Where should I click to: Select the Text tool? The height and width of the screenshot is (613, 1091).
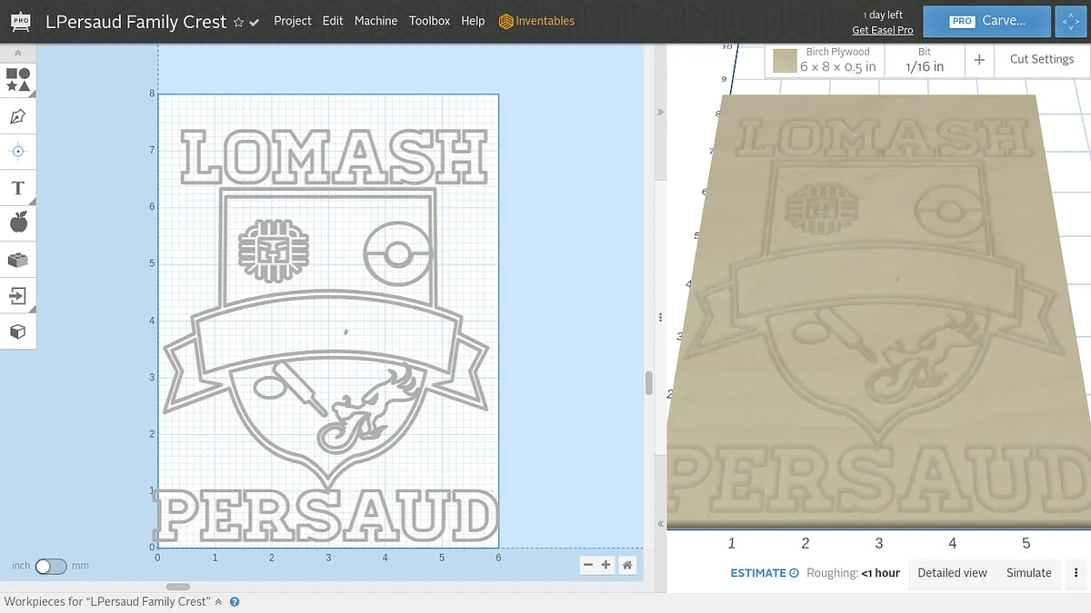(x=18, y=188)
